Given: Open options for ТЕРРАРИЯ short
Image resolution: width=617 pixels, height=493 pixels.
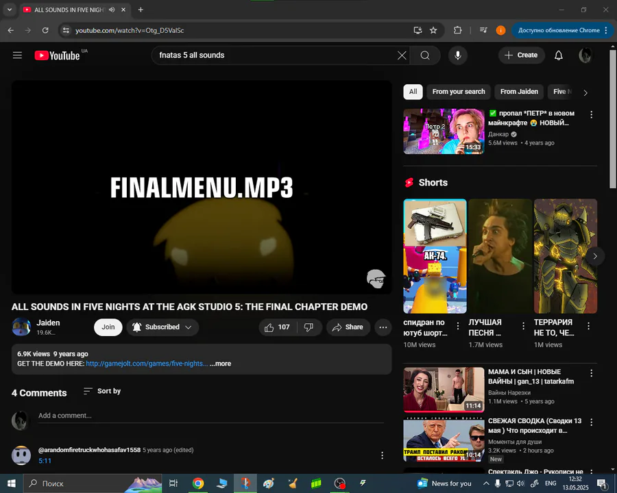Looking at the screenshot, I should (589, 326).
